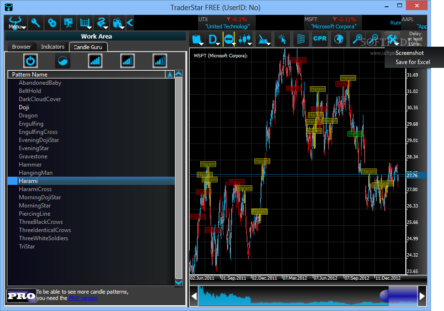The height and width of the screenshot is (311, 444).
Task: Click the PRO logo badge
Action: click(21, 296)
